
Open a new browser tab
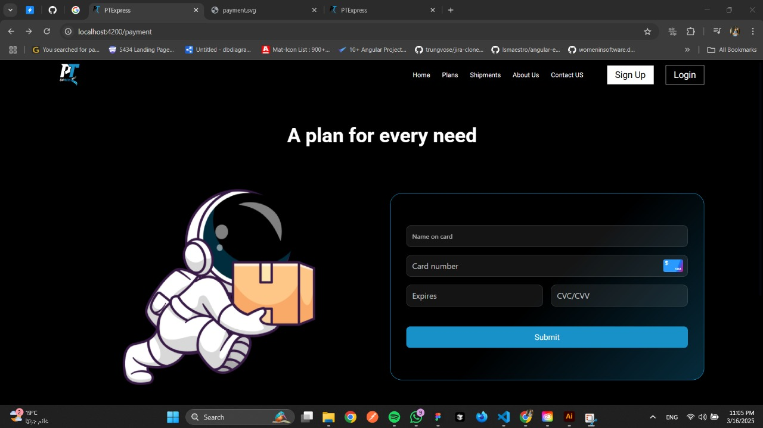click(x=451, y=10)
